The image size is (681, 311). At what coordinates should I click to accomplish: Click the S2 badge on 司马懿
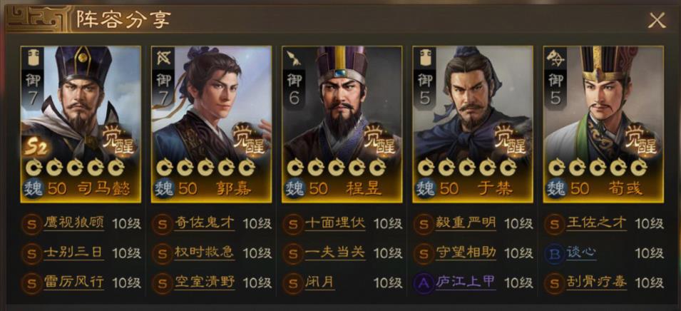(x=38, y=148)
